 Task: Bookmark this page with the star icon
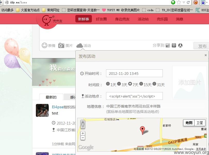[179, 2]
